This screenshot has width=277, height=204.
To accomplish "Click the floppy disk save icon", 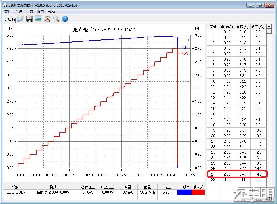I will click(29, 19).
